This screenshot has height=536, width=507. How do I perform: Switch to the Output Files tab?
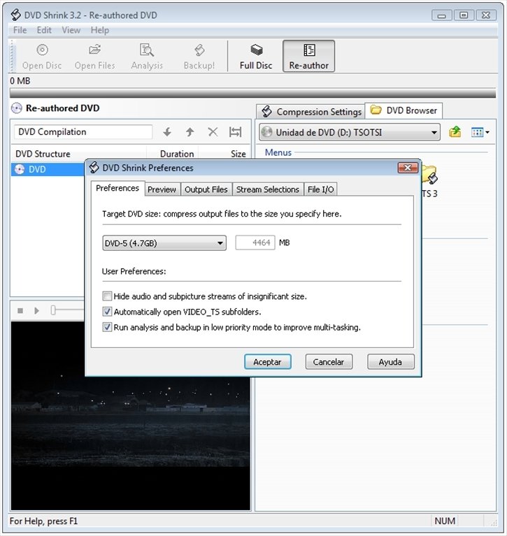coord(206,189)
